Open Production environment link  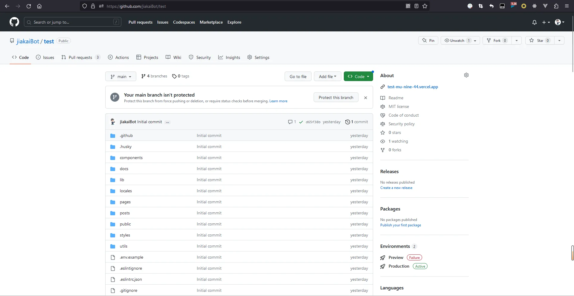click(399, 266)
